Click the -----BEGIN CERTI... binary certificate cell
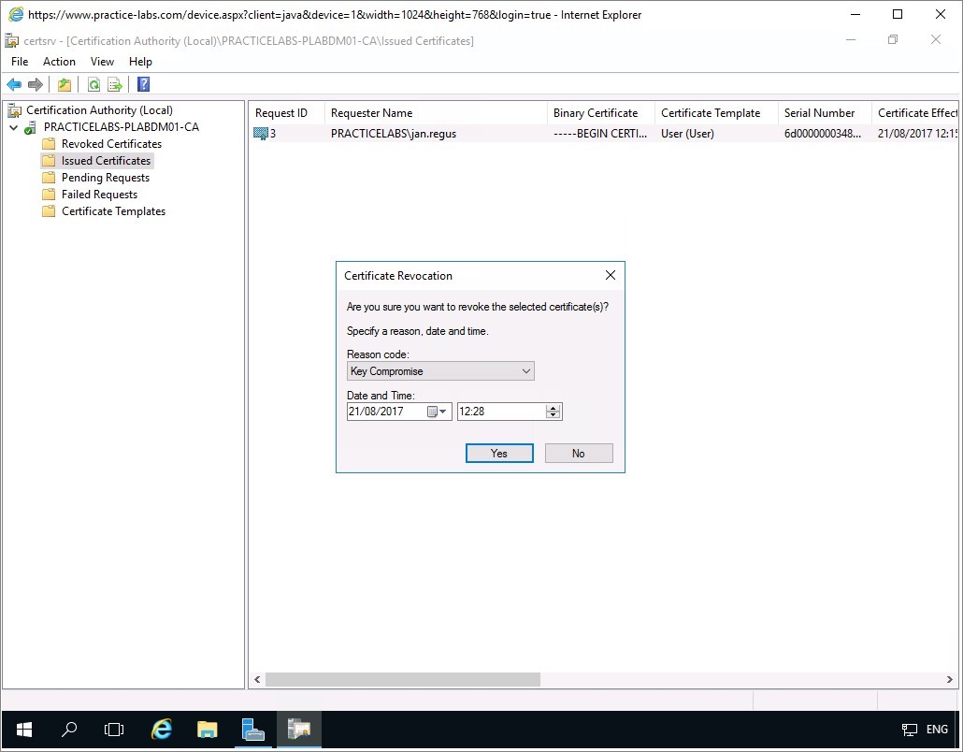The width and height of the screenshot is (963, 752). (x=600, y=134)
